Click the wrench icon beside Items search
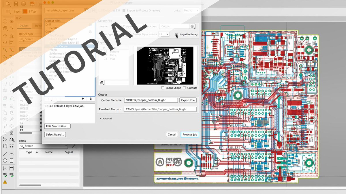This screenshot has height=194, width=346. (74, 146)
